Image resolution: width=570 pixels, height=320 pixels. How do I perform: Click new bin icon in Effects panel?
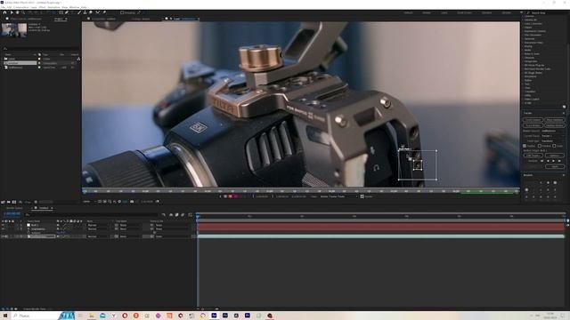click(564, 107)
